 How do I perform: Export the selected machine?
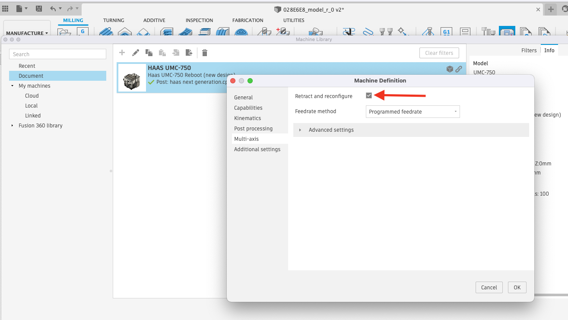(x=189, y=53)
